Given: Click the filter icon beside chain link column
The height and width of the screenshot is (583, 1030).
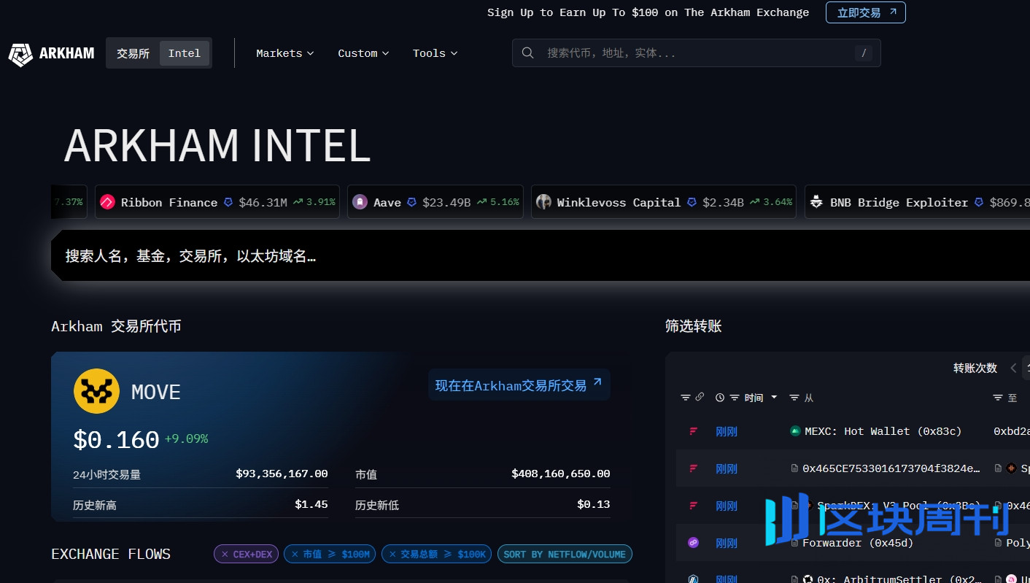Looking at the screenshot, I should click(685, 398).
